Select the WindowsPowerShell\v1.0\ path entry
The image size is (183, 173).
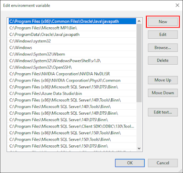click(x=72, y=61)
